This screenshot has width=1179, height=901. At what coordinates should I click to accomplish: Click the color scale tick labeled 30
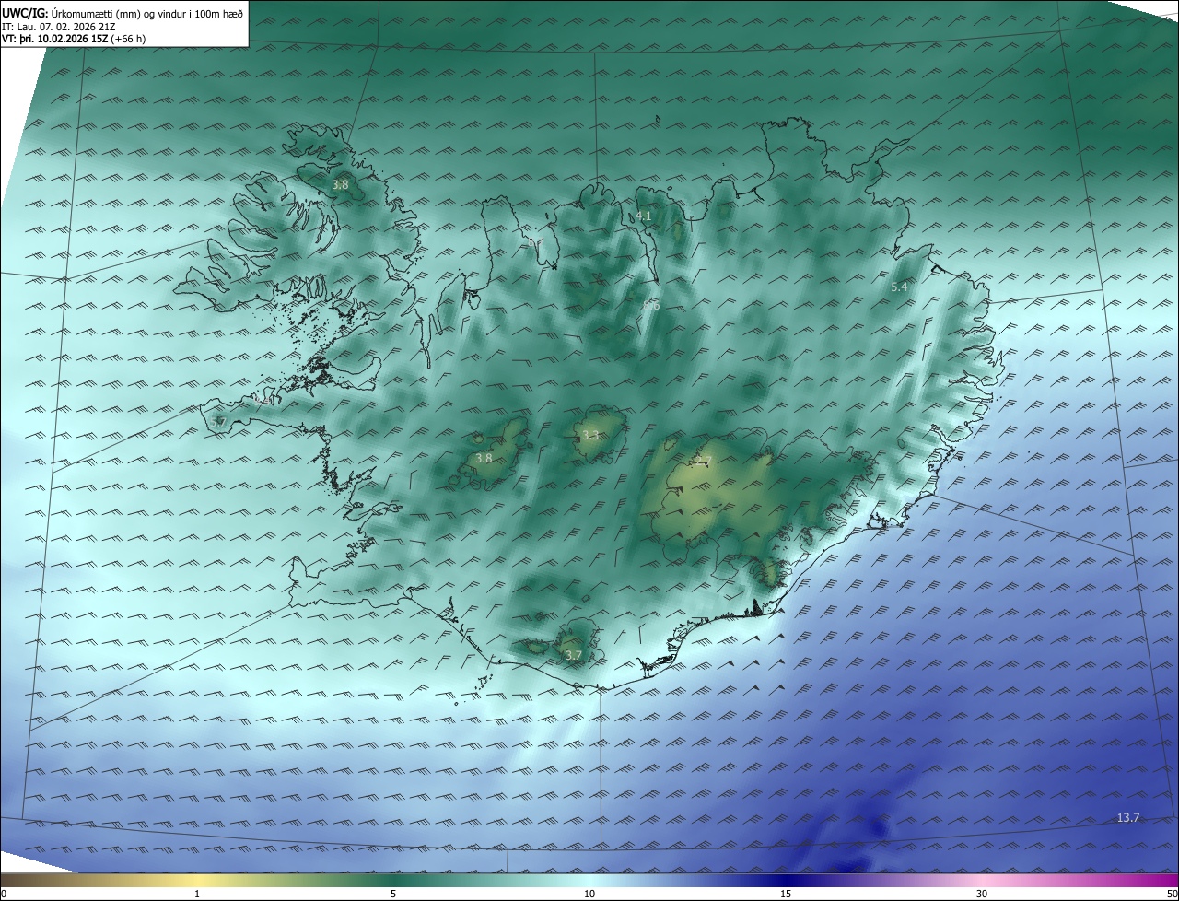pos(982,894)
